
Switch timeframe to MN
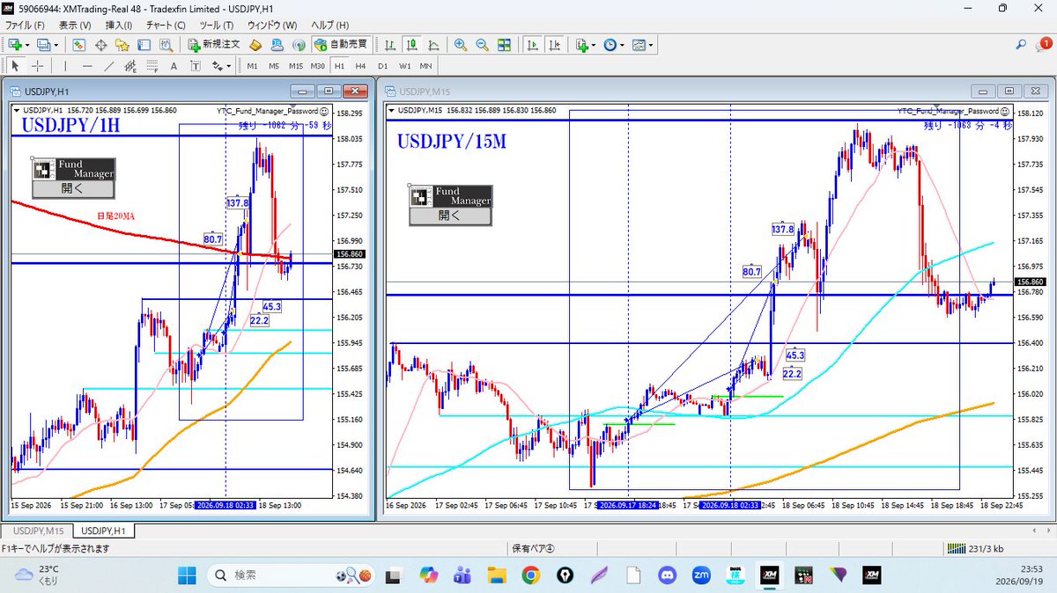pos(425,66)
